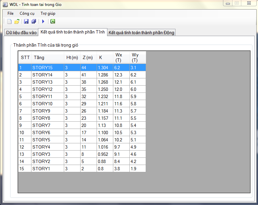Click the STT cell number 15
This screenshot has height=205, width=258.
[x=25, y=169]
